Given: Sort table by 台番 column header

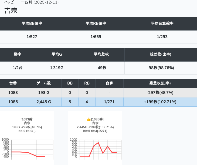Looking at the screenshot, I should [13, 83].
